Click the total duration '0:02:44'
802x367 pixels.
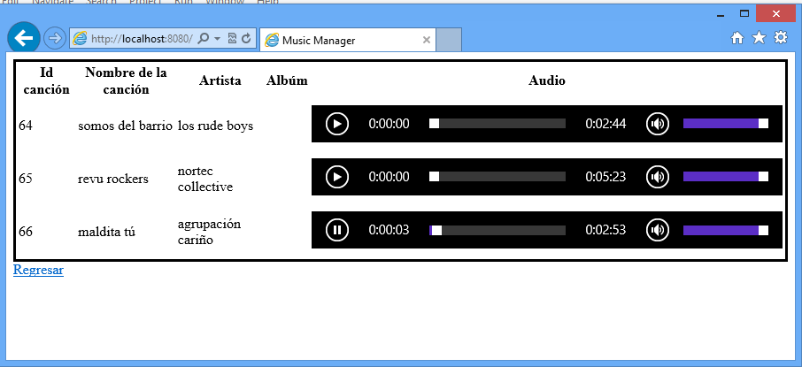point(605,124)
